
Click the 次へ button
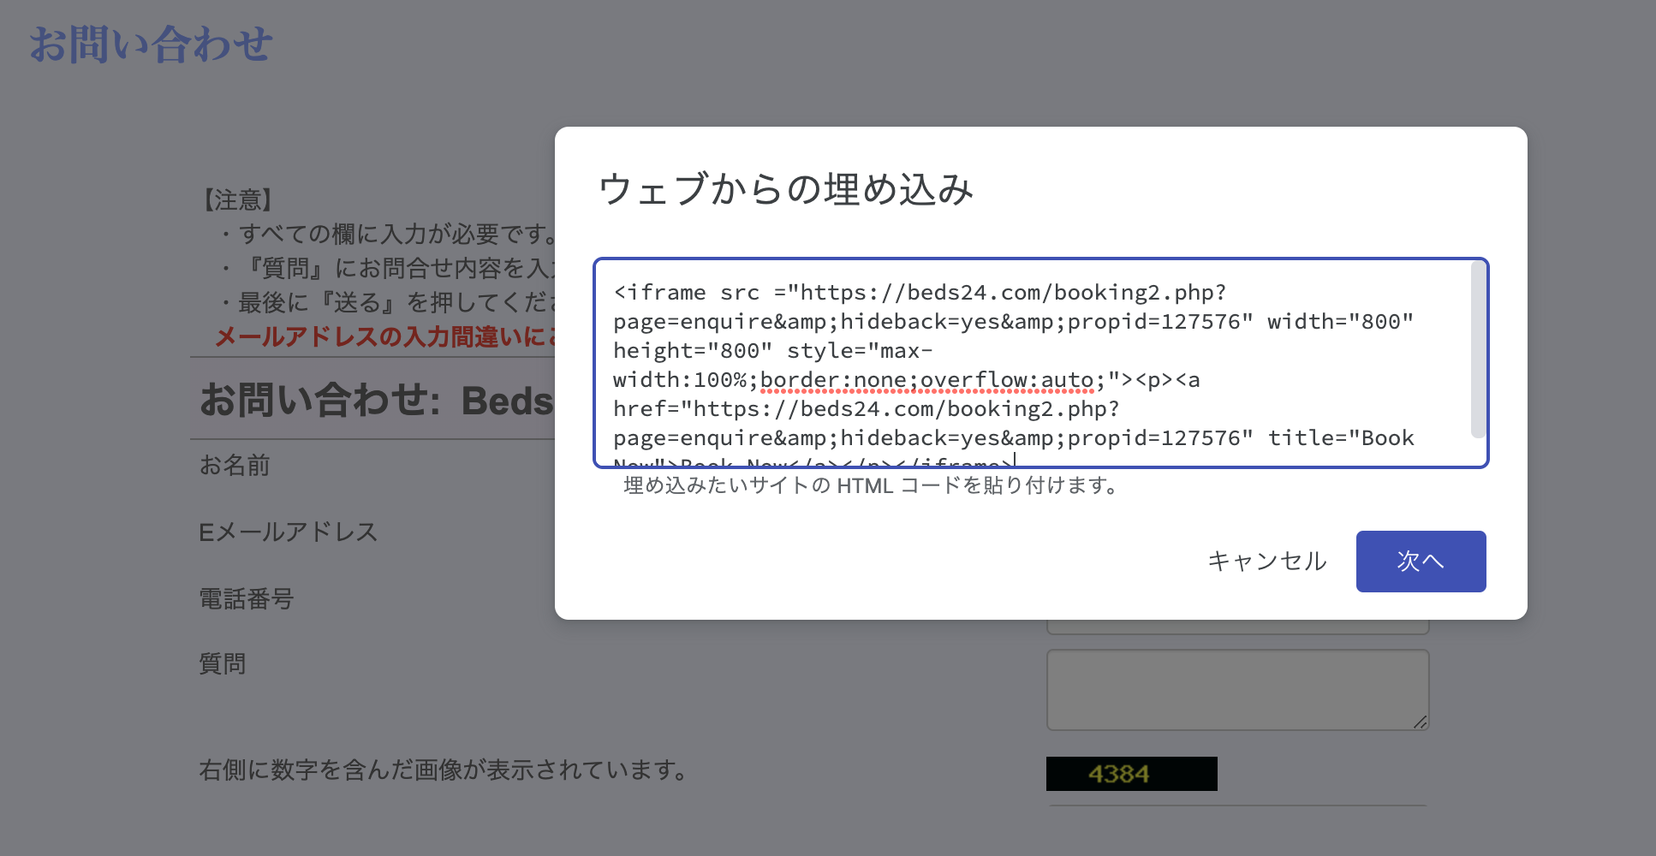coord(1421,562)
